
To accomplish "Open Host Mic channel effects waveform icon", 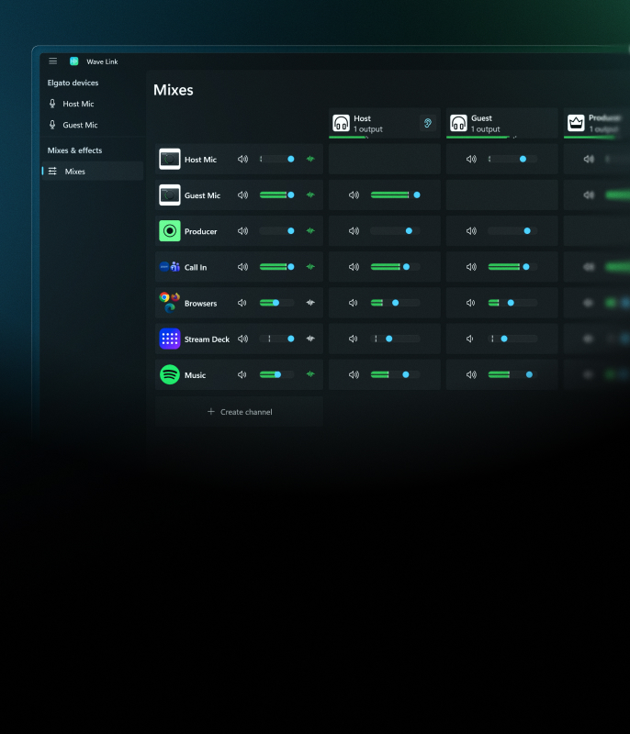I will tap(310, 159).
